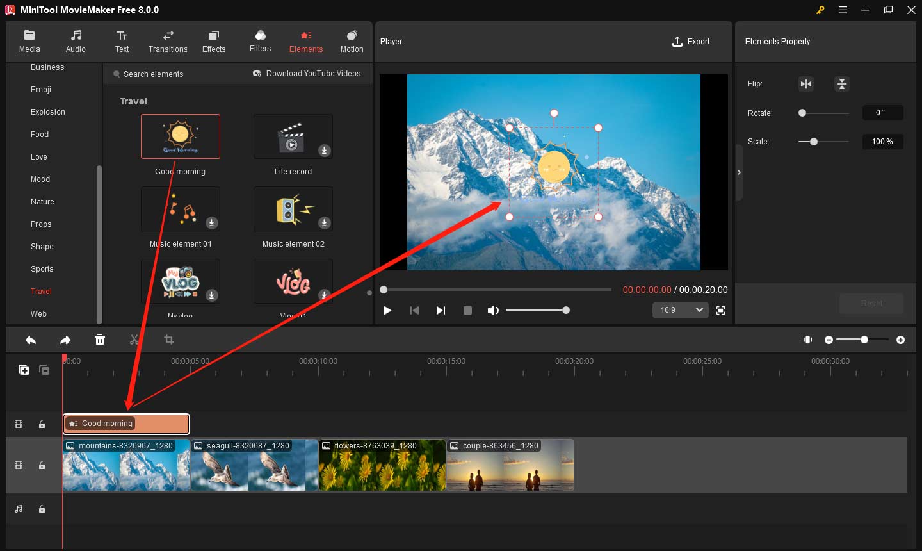Download the Life record element
This screenshot has height=551, width=922.
pos(325,151)
